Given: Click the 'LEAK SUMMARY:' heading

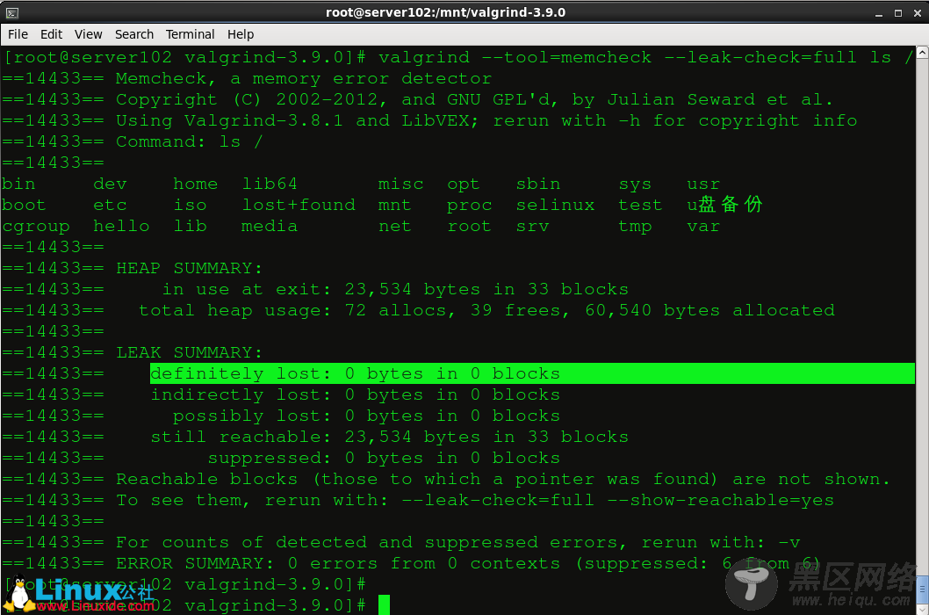Looking at the screenshot, I should [x=189, y=352].
